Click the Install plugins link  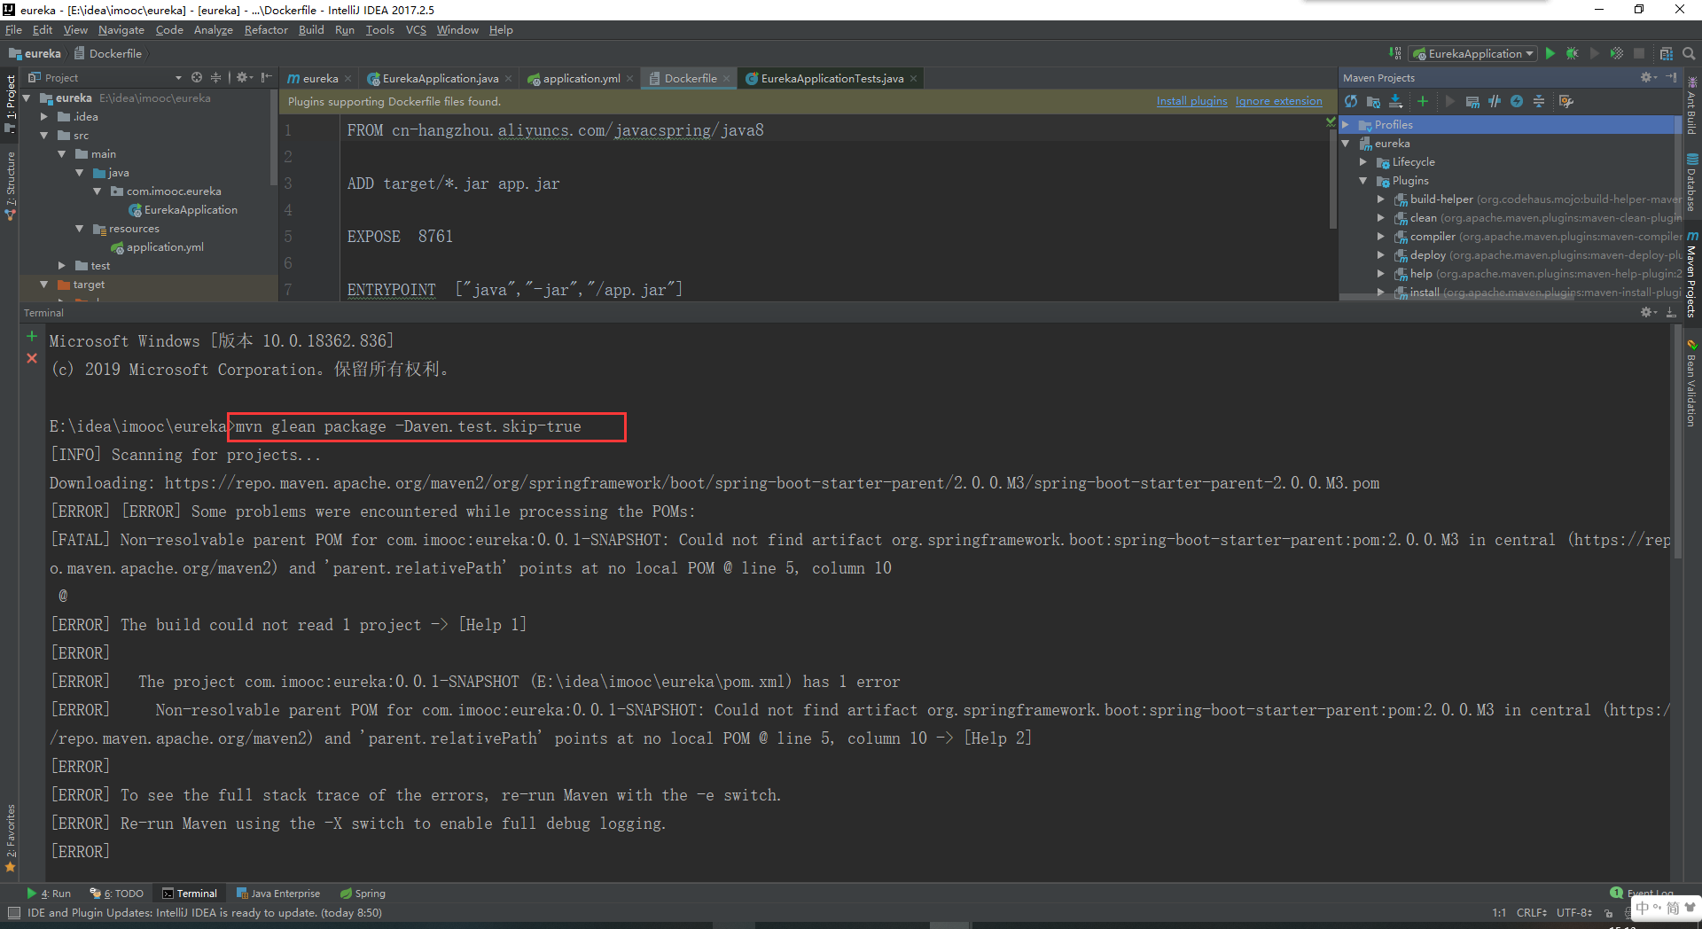click(1191, 101)
